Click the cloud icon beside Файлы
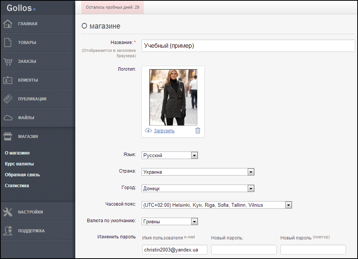358x259 pixels. click(x=8, y=118)
